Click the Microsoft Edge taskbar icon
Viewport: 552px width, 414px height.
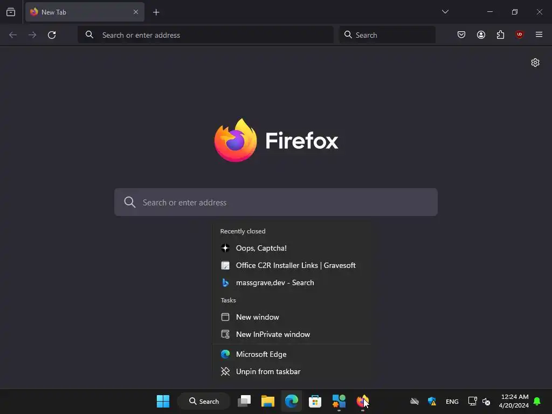(292, 401)
